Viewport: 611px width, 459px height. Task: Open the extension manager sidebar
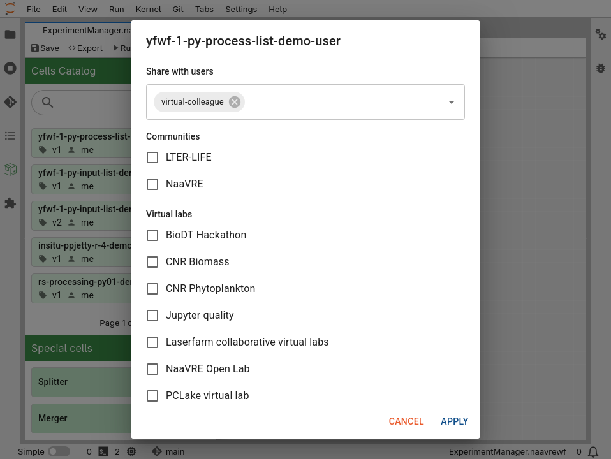pyautogui.click(x=10, y=203)
